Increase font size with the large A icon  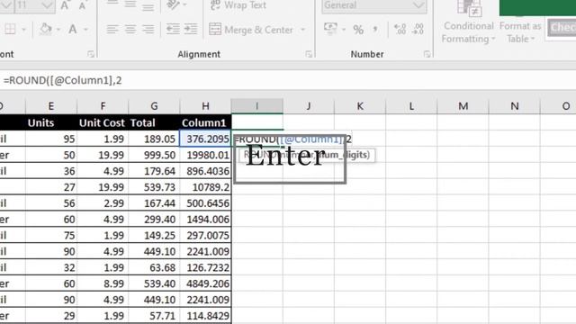[x=65, y=5]
